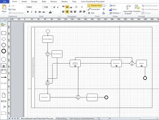The height and width of the screenshot is (120, 159).
Task: Select the text block rotate tool
Action: (104, 13)
